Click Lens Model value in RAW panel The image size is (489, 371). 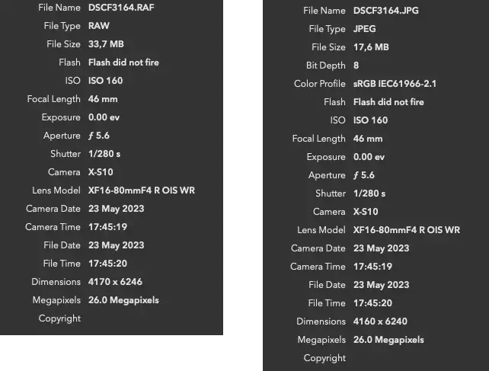coord(142,190)
